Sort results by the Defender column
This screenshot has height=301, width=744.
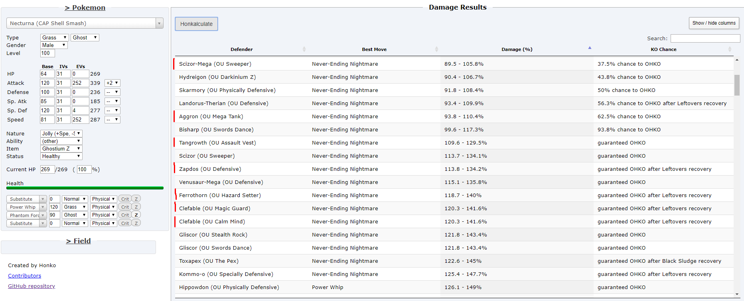coord(241,49)
